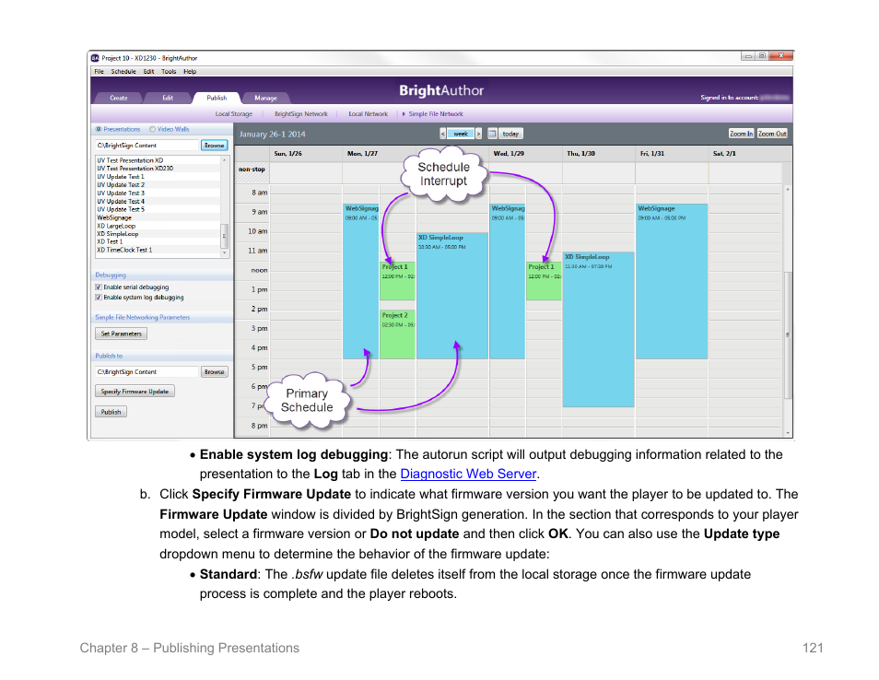This screenshot has height=680, width=879.
Task: Select XD Test 1 in presentation list
Action: pos(158,241)
